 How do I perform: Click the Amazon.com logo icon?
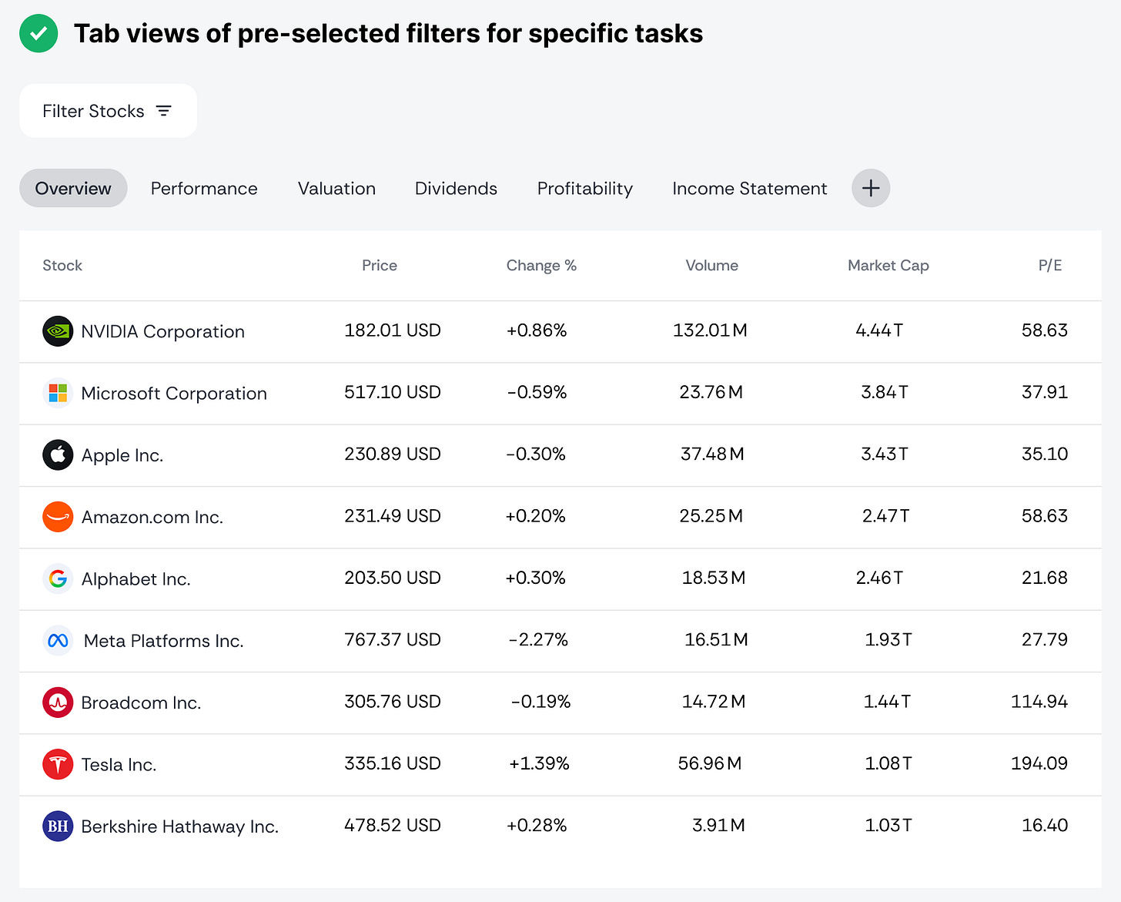point(58,517)
